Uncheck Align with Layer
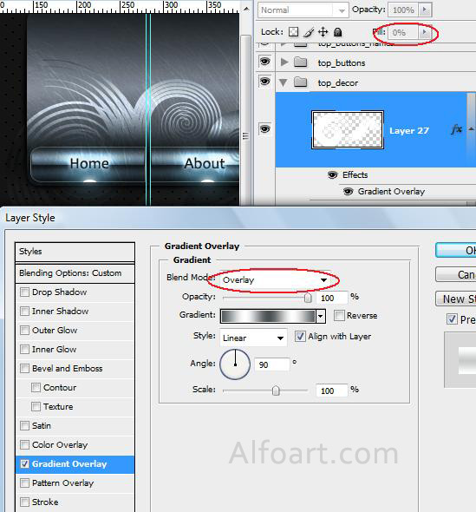The image size is (476, 512). click(x=300, y=337)
